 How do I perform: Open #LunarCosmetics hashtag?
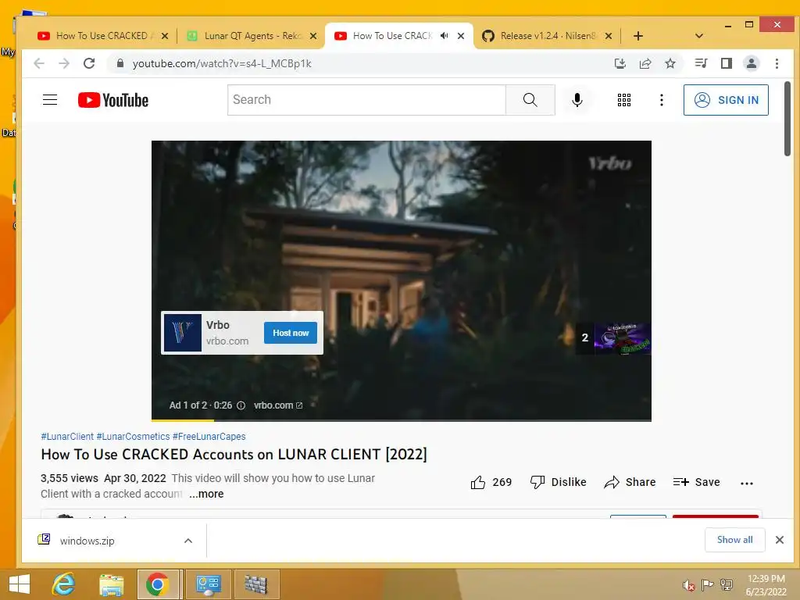point(133,437)
